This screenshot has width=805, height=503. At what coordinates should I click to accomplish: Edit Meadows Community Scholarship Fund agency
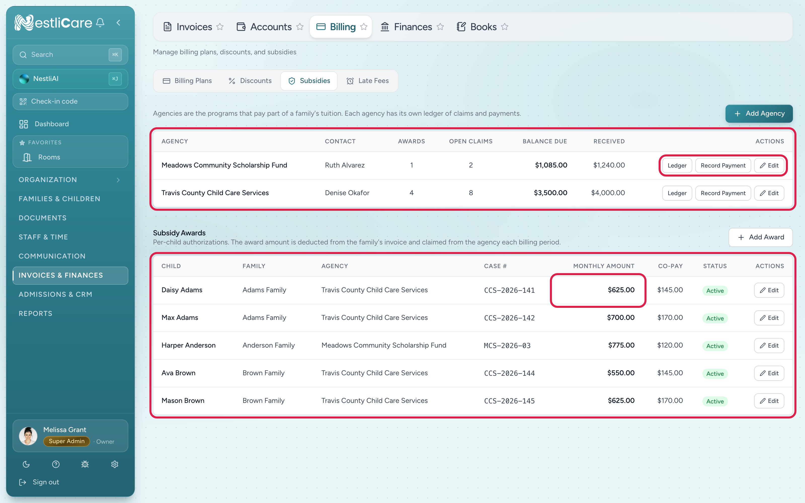coord(769,166)
